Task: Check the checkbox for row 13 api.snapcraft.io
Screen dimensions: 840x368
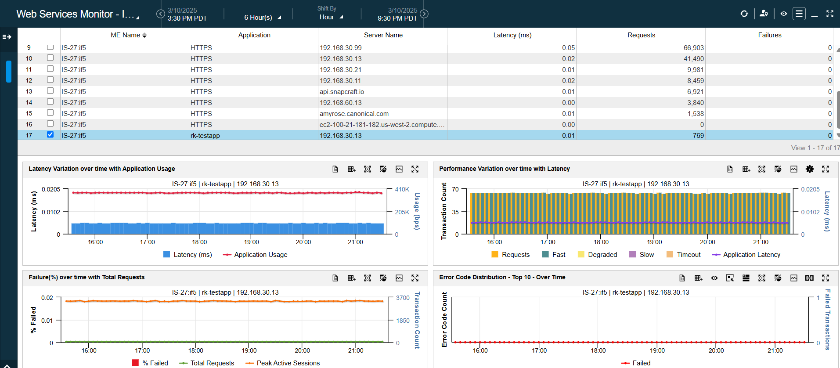Action: click(x=50, y=91)
